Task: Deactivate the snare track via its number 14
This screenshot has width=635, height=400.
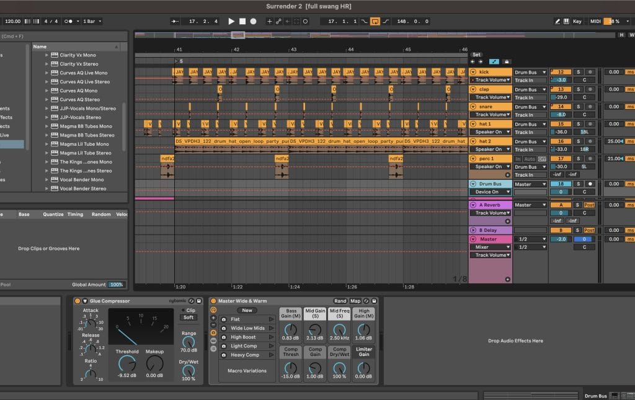Action: (561, 107)
